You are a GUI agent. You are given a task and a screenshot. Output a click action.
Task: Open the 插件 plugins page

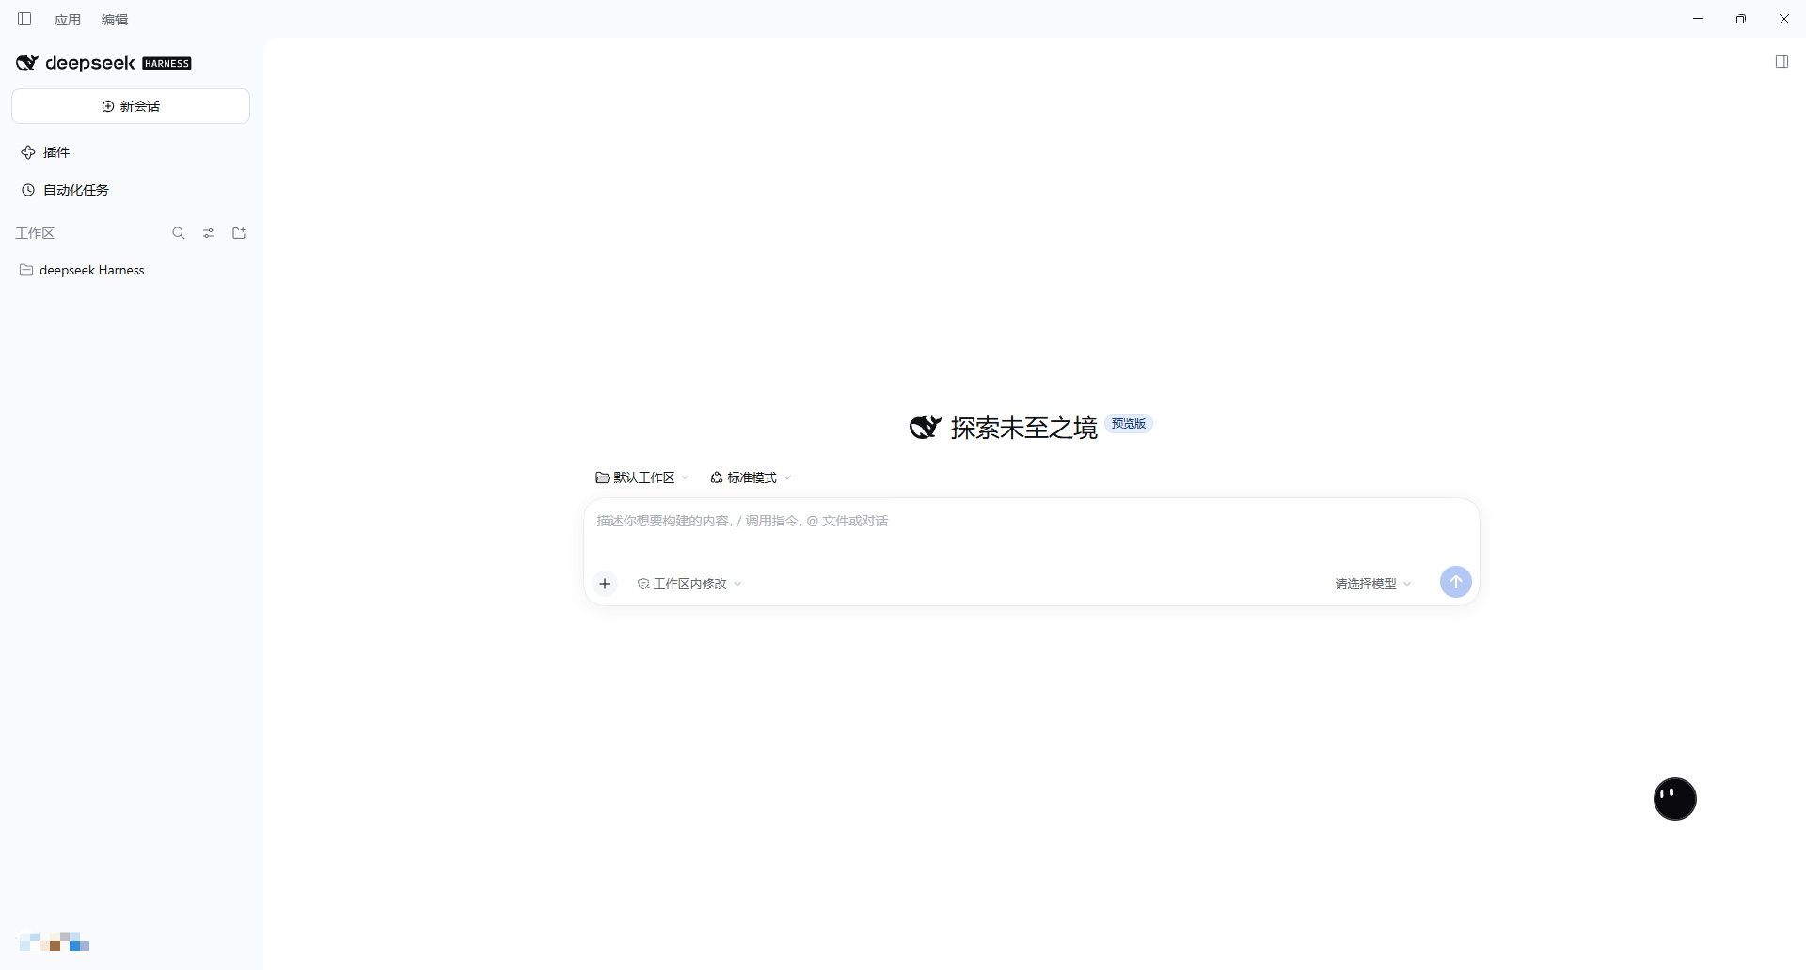pyautogui.click(x=46, y=152)
